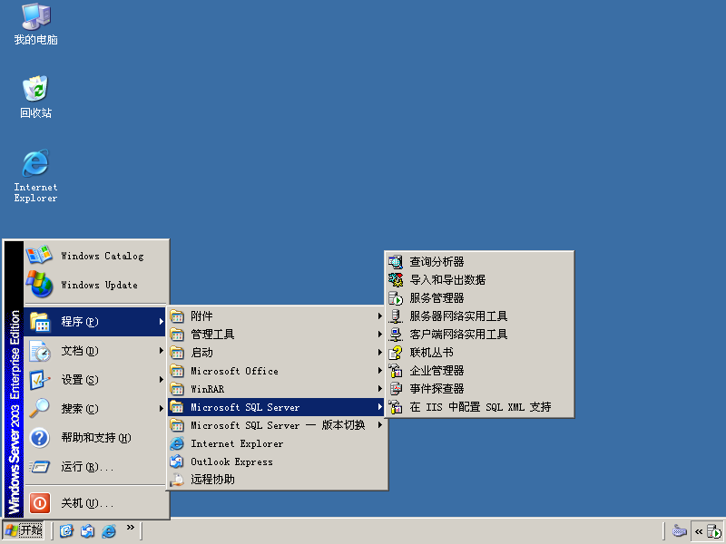This screenshot has height=544, width=726.
Task: Show desktop via quick launch icon
Action: (66, 530)
